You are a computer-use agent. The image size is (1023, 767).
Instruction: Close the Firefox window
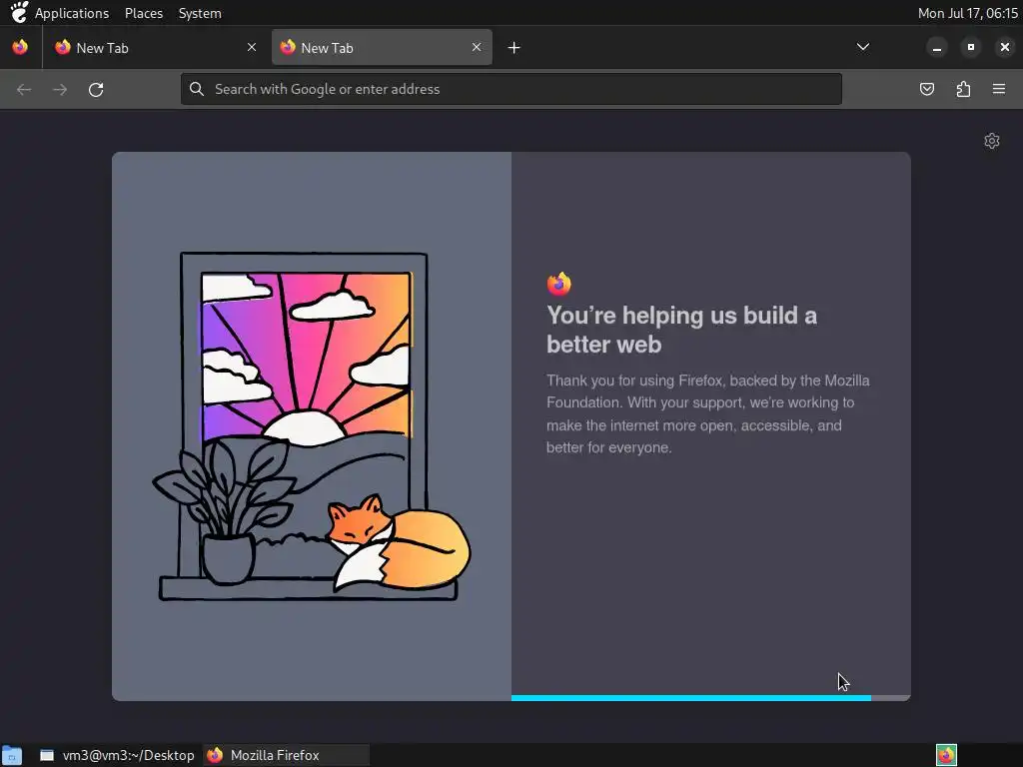[x=1005, y=47]
